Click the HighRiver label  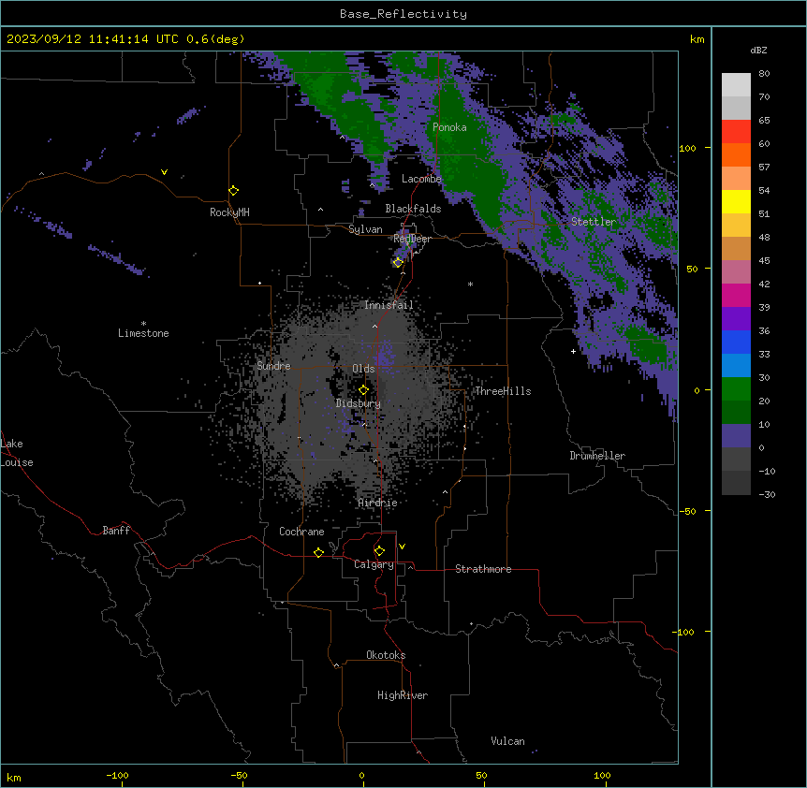403,695
